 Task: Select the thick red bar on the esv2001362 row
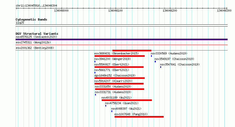132,50
